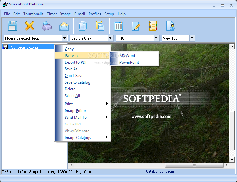Screen dimensions: 237x182
Task: Choose Save to catalog
Action: pos(83,82)
